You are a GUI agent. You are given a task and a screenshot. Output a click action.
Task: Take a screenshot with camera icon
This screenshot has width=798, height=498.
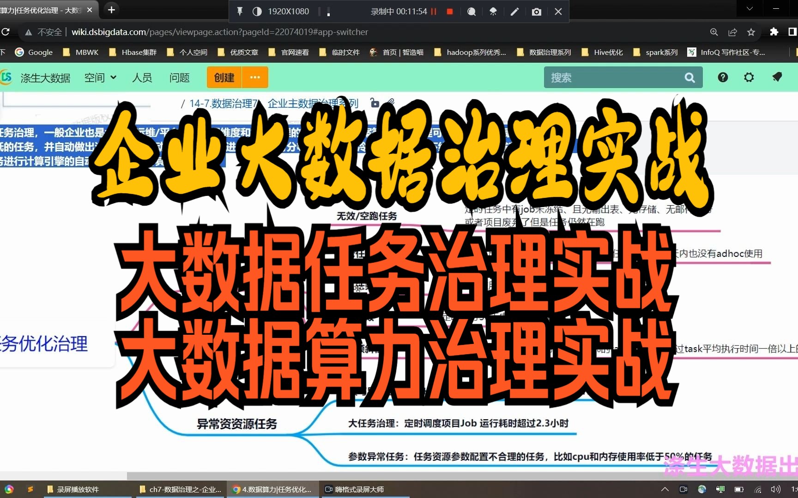[536, 12]
